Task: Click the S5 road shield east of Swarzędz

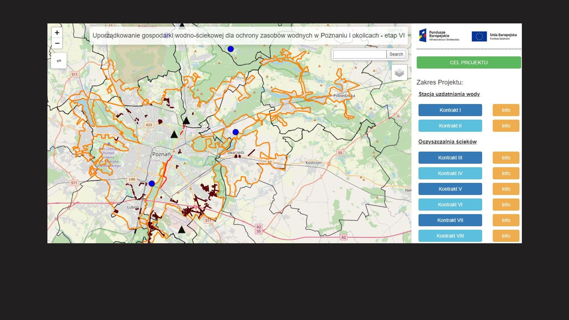Action: tap(340, 153)
